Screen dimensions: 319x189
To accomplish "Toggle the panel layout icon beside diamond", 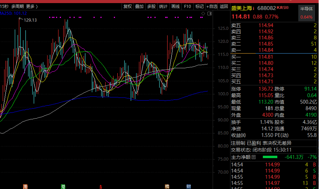I will (x=210, y=14).
